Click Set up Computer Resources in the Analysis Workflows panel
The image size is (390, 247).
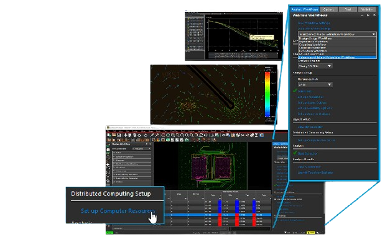click(x=317, y=140)
